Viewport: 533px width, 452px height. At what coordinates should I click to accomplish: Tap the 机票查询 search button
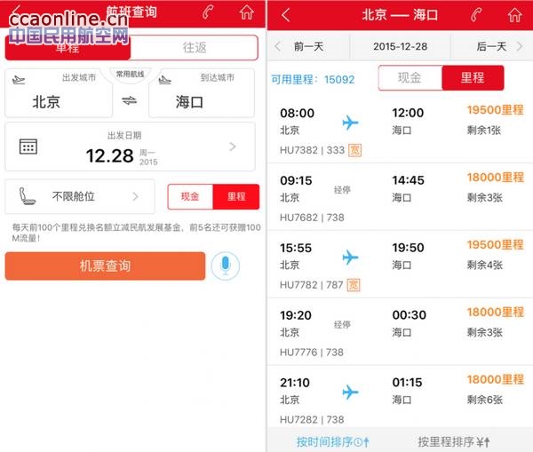(105, 266)
